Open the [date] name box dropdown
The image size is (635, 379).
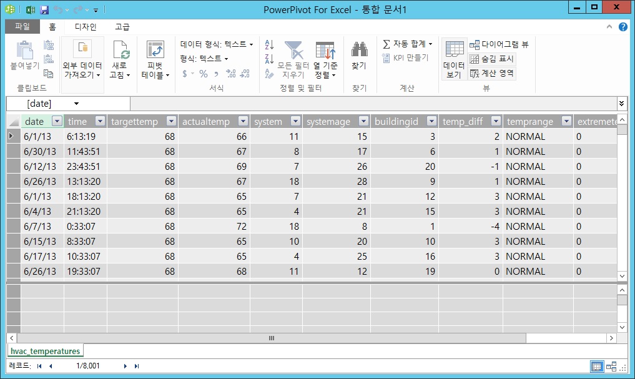76,104
